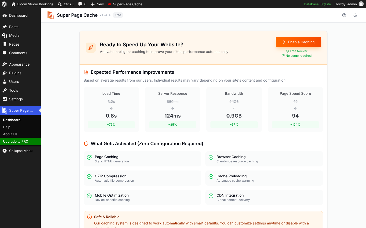Click the Media icon in sidebar

5,35
